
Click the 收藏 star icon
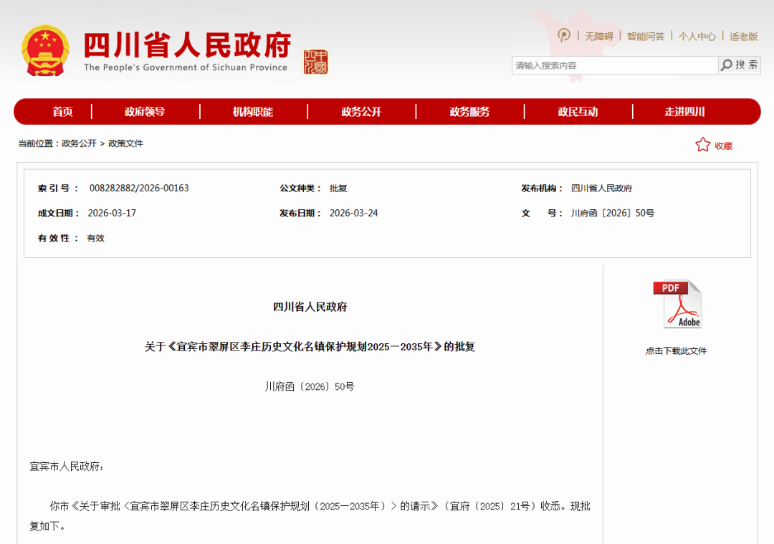pos(703,145)
